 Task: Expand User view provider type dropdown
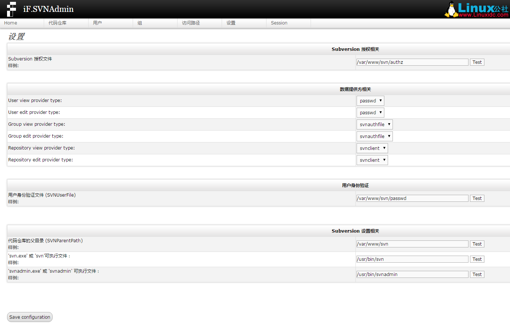point(370,101)
